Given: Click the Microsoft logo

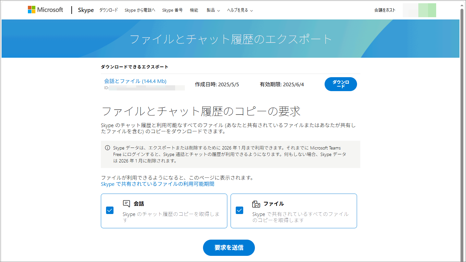Looking at the screenshot, I should pyautogui.click(x=45, y=10).
